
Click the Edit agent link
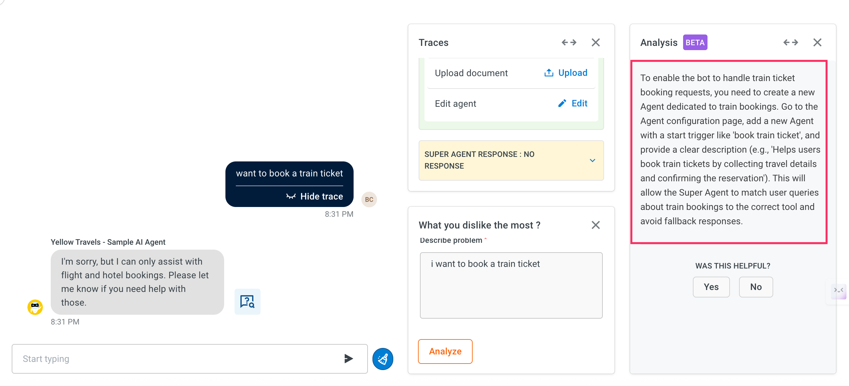[x=573, y=103]
